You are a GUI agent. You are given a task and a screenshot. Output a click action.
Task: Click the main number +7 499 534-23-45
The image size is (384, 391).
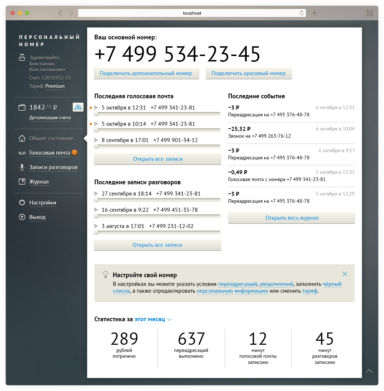tap(178, 54)
